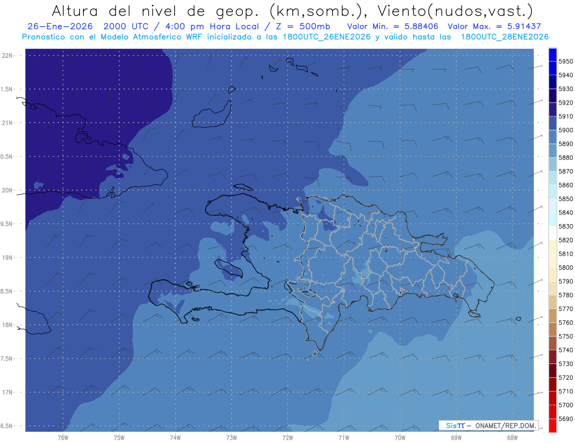Click the longitude label "68W"
The image size is (575, 444).
coord(512,438)
